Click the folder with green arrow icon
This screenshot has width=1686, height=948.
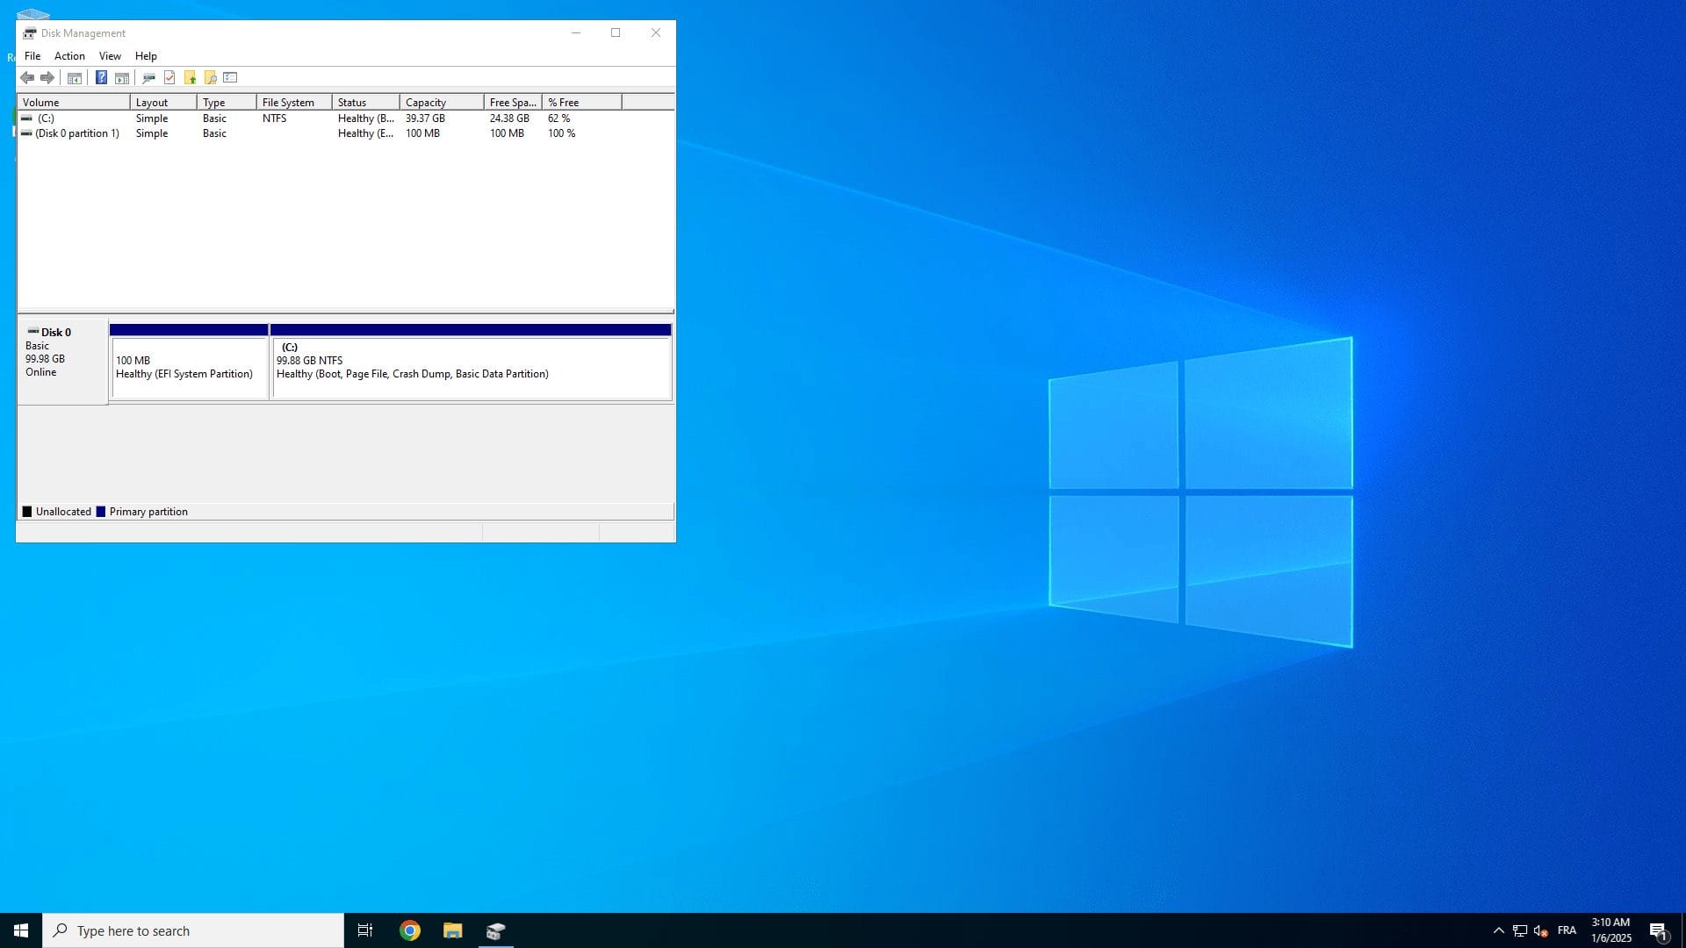(190, 78)
